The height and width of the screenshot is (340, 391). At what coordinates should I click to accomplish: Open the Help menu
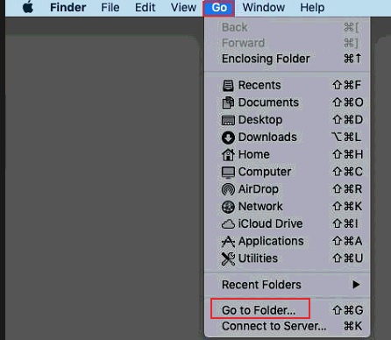pos(312,7)
